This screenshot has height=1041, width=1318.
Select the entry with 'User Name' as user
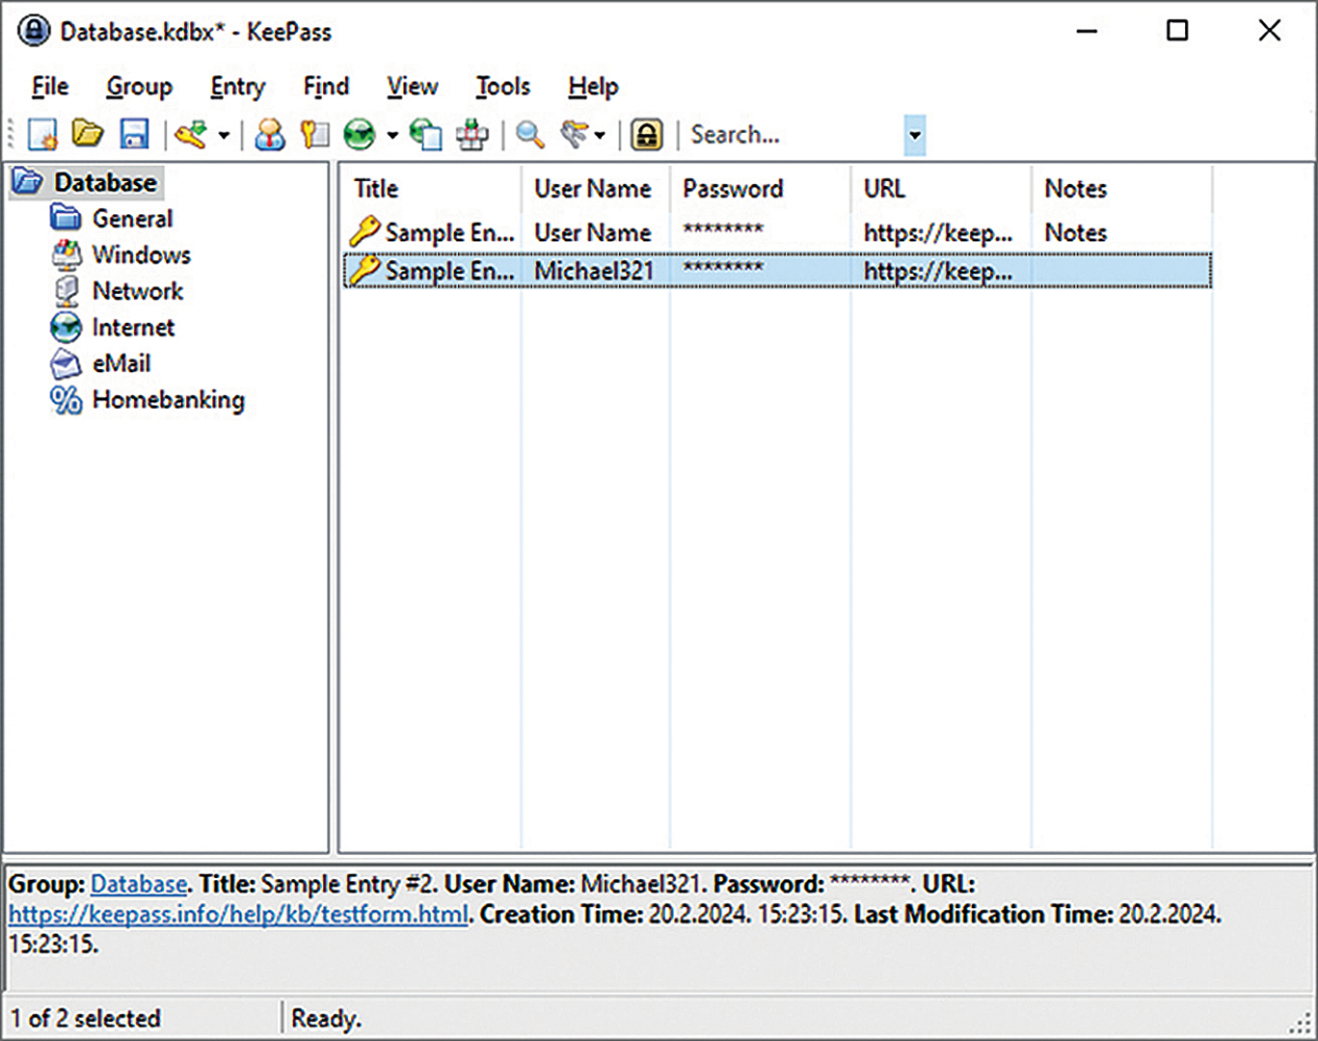click(777, 232)
